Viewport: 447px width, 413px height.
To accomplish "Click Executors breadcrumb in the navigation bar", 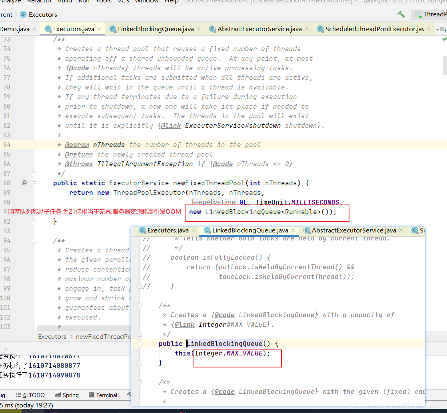I will pos(39,14).
